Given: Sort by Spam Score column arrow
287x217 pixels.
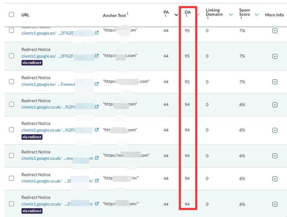Looking at the screenshot, I should click(257, 15).
